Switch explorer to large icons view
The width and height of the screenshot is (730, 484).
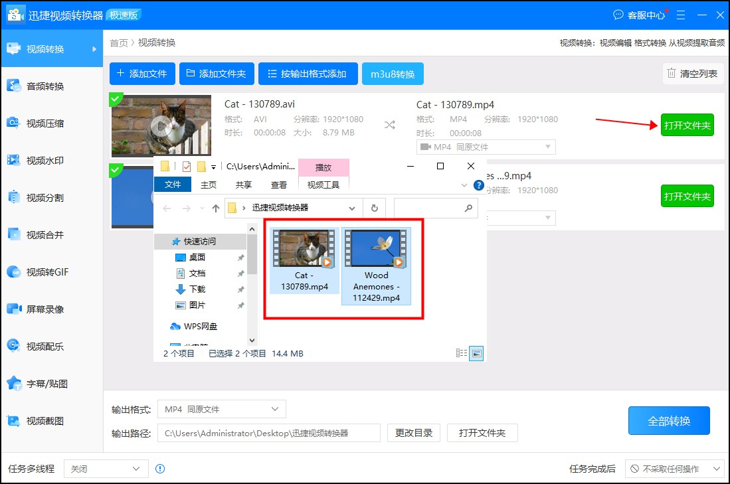(x=477, y=353)
